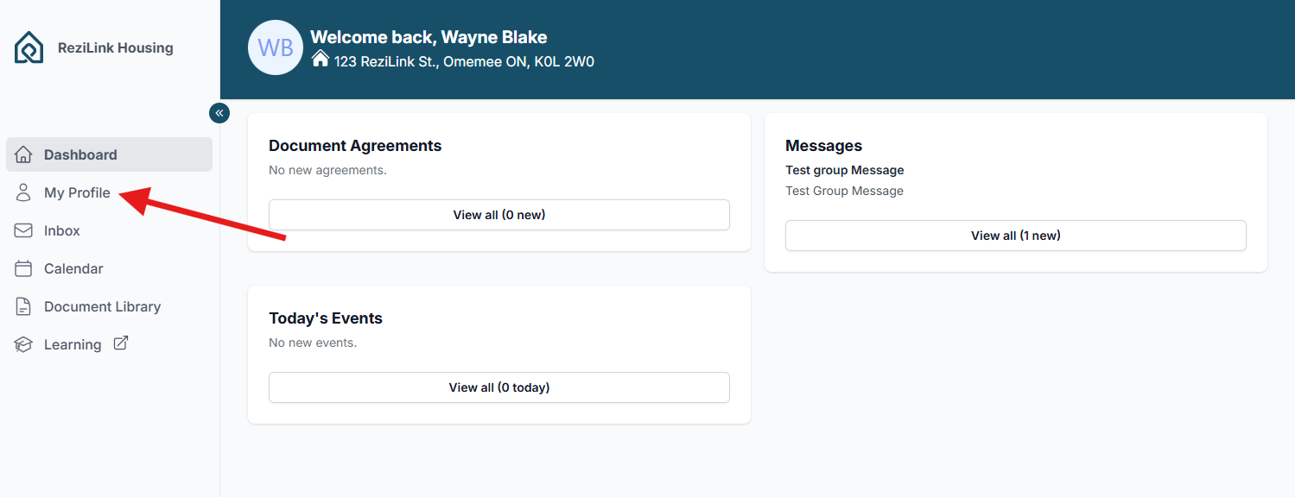1295x497 pixels.
Task: Collapse the sidebar with double-chevron button
Action: (x=219, y=113)
